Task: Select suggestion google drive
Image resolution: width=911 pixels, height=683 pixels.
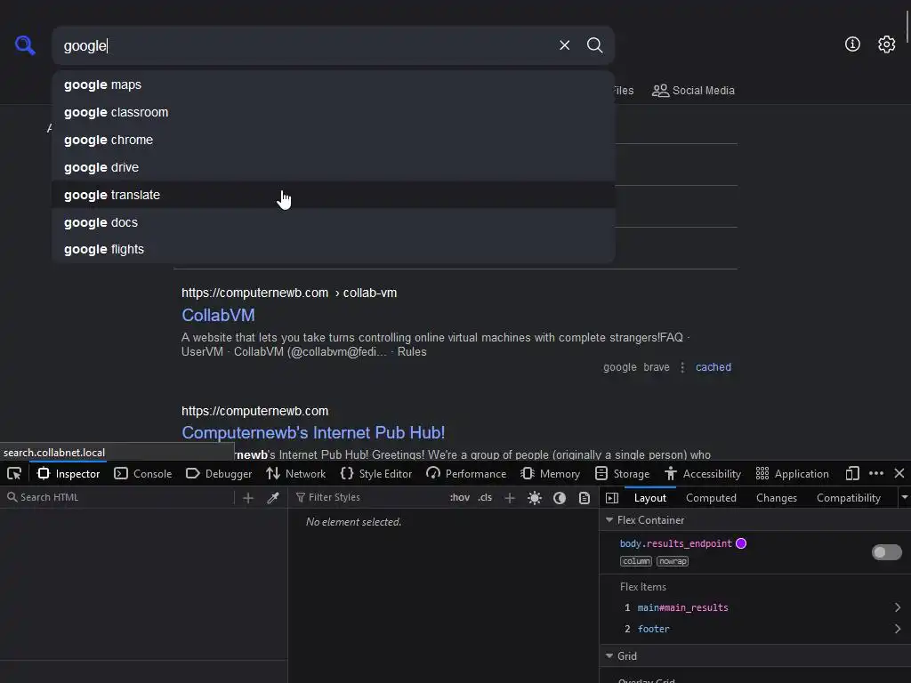Action: (334, 167)
